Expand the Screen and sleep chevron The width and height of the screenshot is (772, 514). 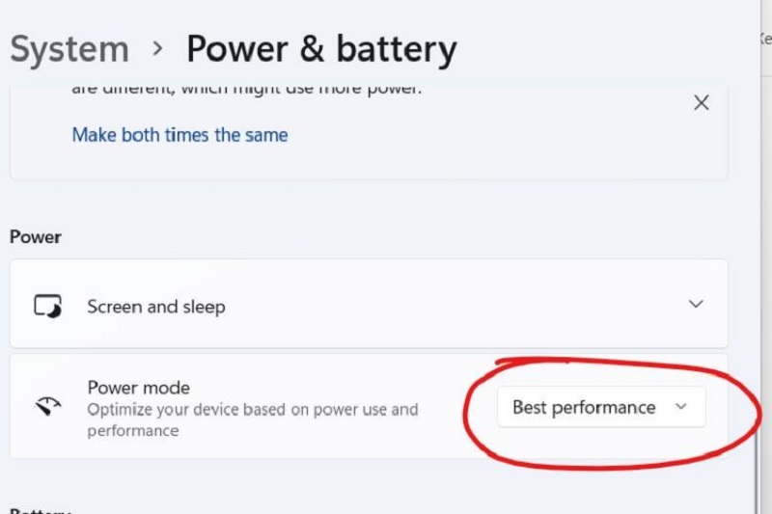click(696, 304)
